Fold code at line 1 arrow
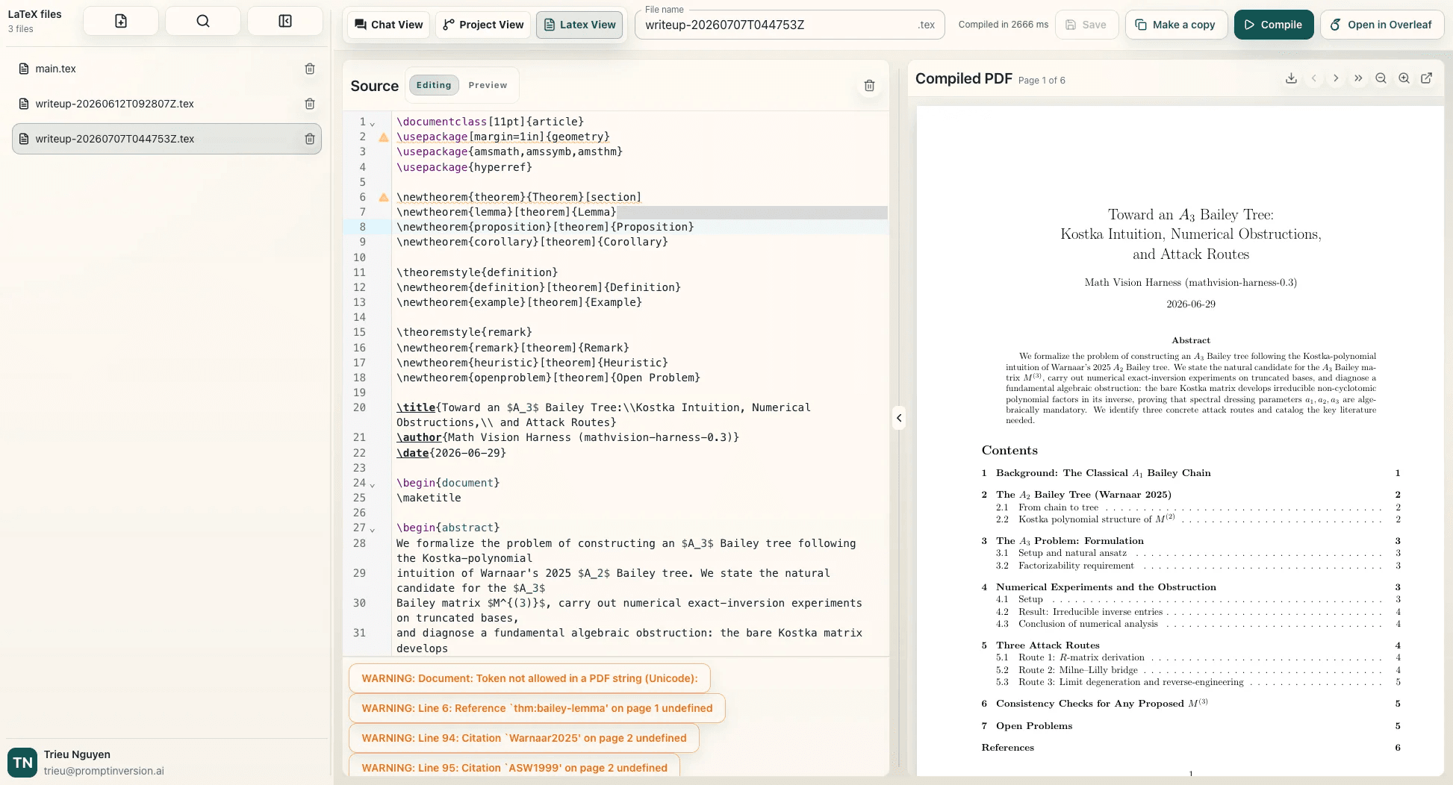This screenshot has height=785, width=1453. (x=373, y=123)
